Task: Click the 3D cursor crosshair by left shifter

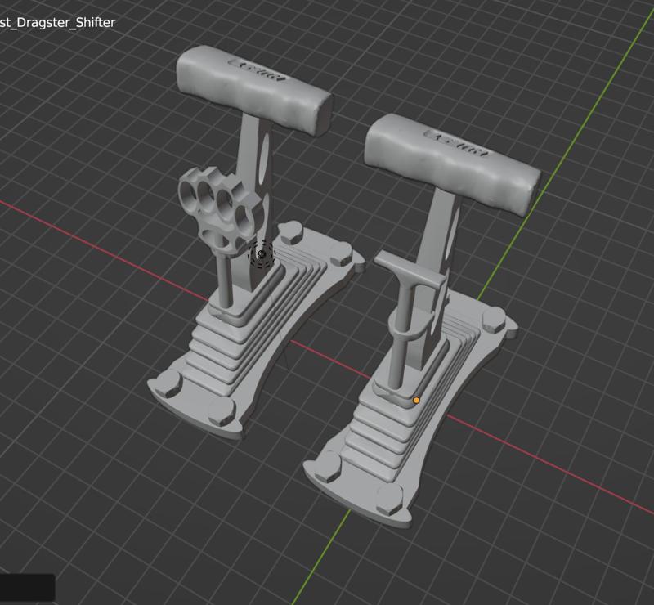Action: [261, 254]
